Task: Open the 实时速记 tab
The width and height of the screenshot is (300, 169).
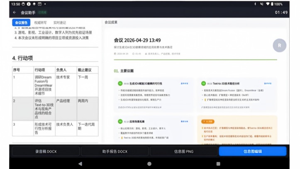Action: point(59,22)
